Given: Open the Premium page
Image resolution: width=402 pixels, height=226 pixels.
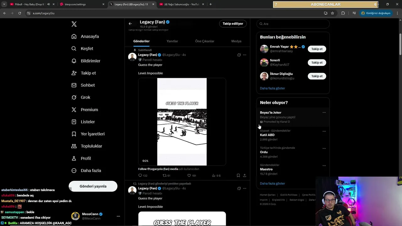Looking at the screenshot, I should pyautogui.click(x=85, y=110).
